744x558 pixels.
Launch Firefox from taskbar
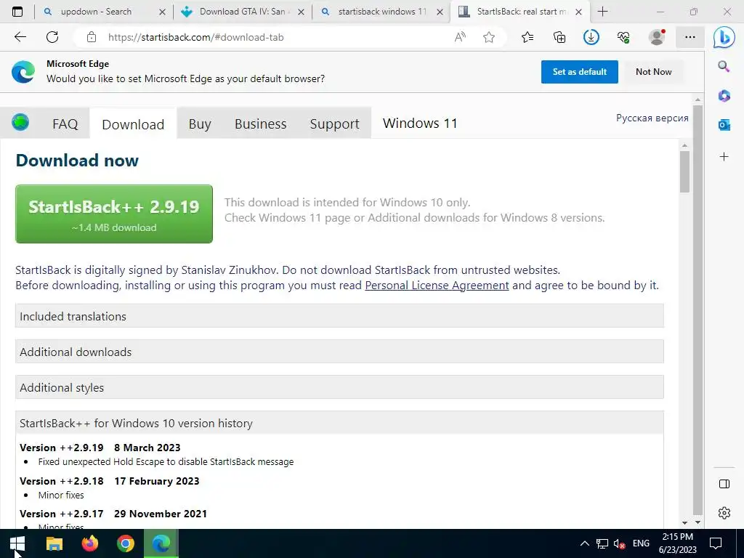pyautogui.click(x=89, y=543)
